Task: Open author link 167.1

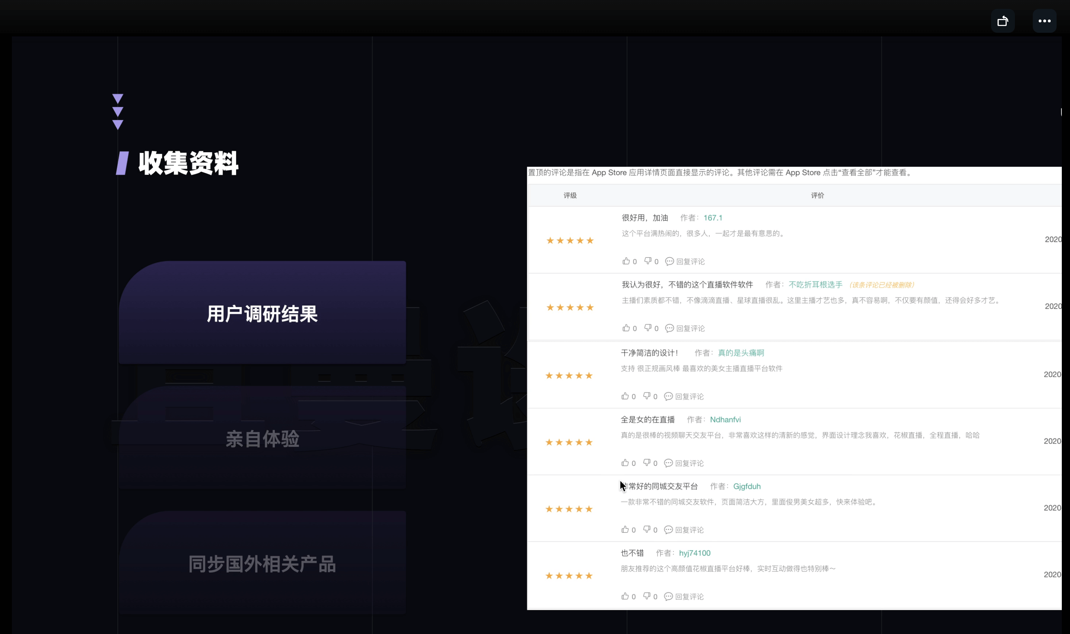Action: 713,218
